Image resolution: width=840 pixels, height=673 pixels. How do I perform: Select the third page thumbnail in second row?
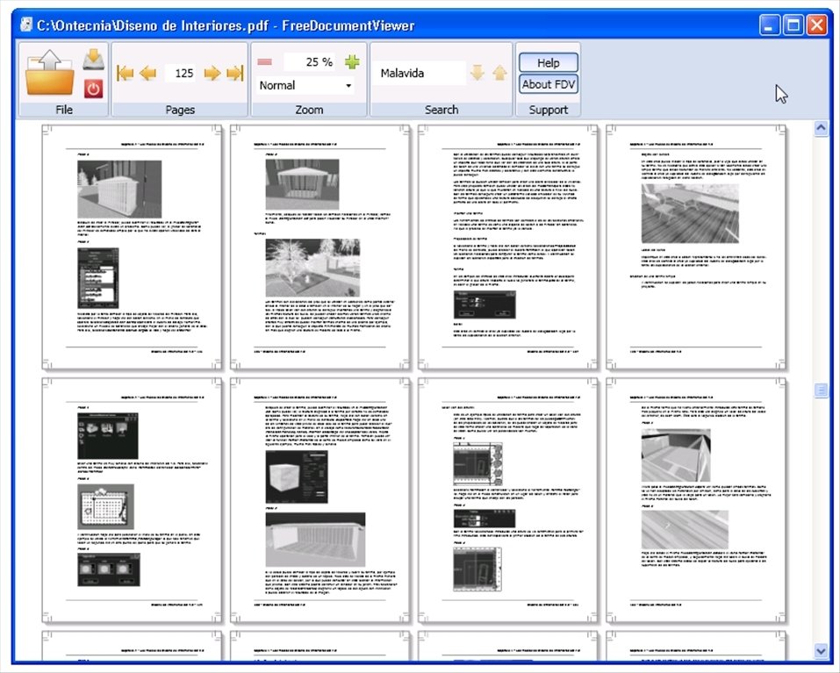pyautogui.click(x=508, y=500)
